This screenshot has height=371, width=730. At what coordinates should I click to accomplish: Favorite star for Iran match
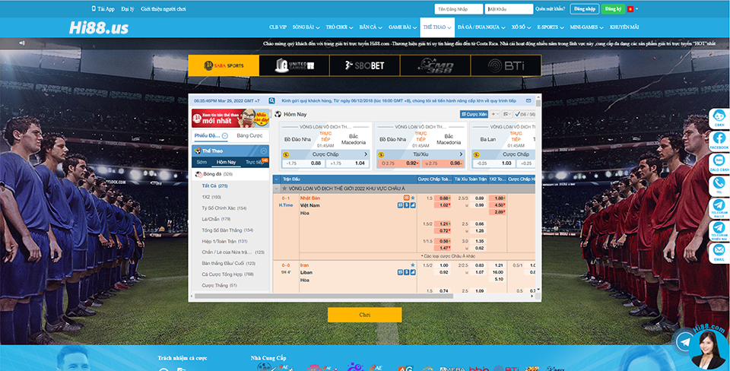pos(412,265)
